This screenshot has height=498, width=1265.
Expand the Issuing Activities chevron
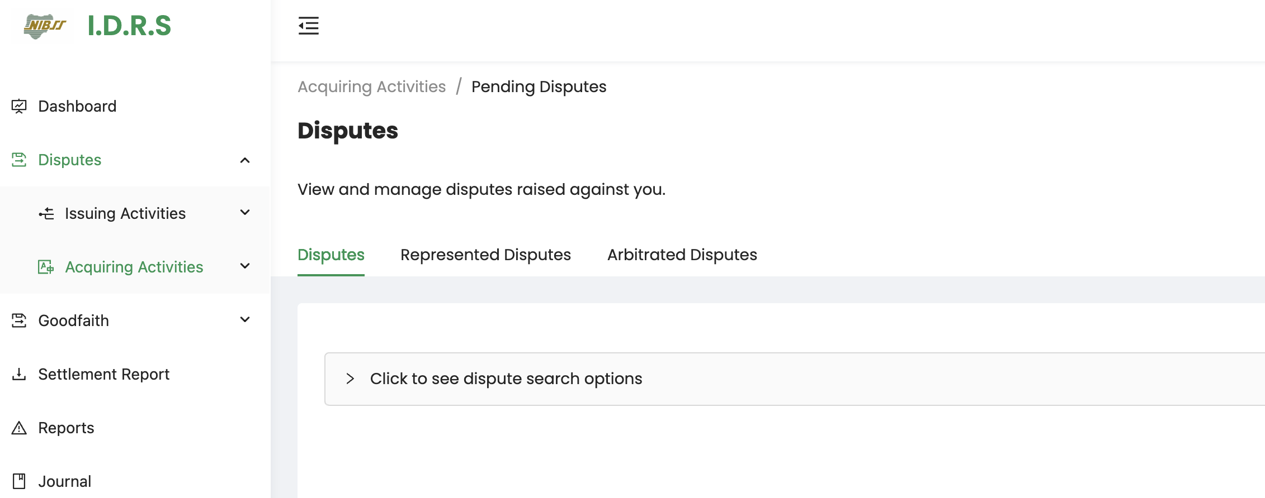coord(245,213)
